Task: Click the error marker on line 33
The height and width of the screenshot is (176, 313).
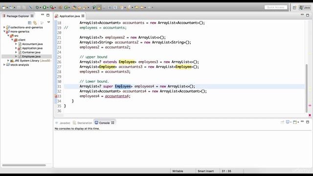Action: click(56, 96)
